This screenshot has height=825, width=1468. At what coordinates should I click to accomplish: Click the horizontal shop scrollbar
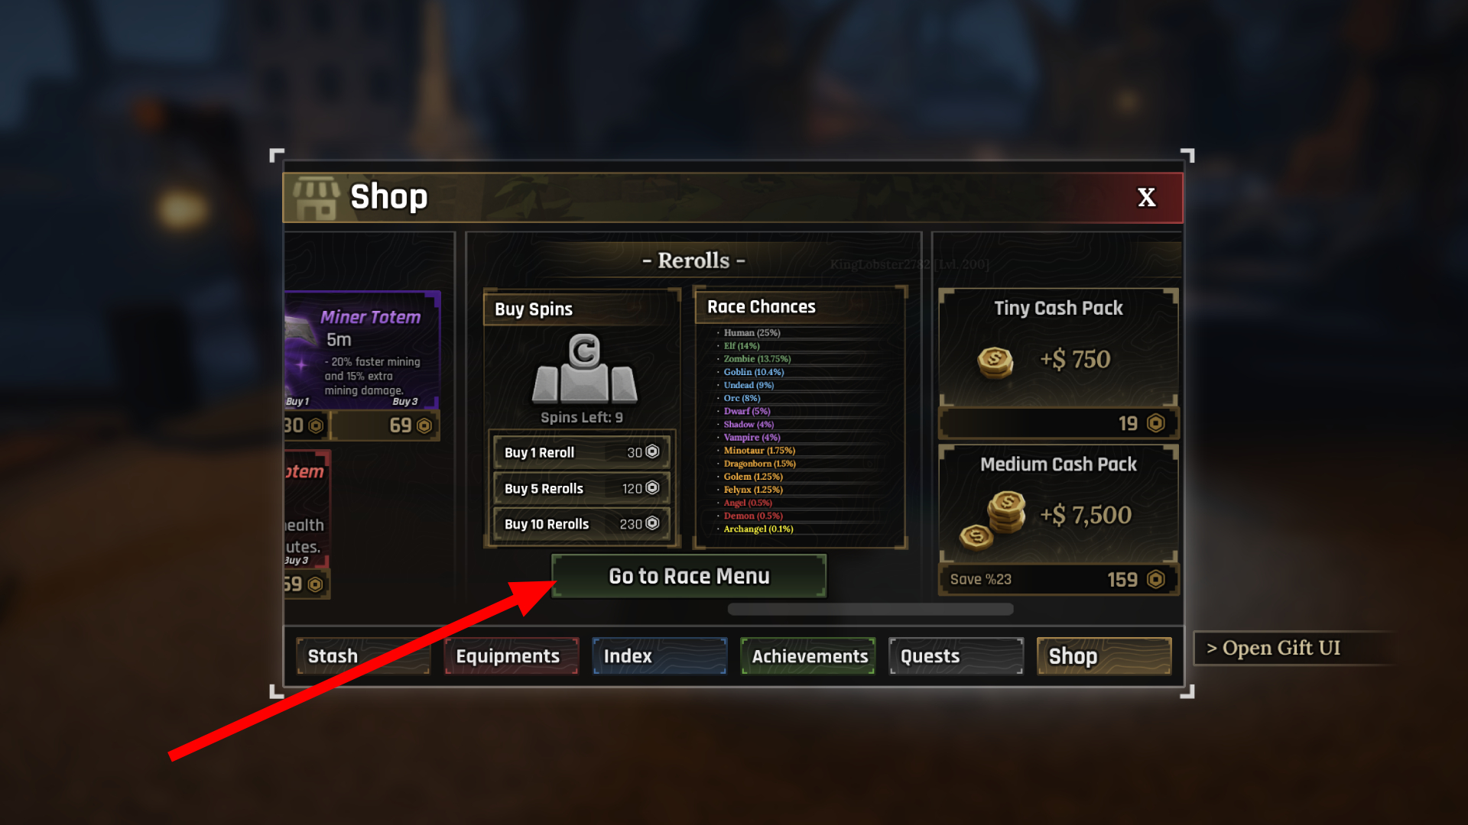871,609
